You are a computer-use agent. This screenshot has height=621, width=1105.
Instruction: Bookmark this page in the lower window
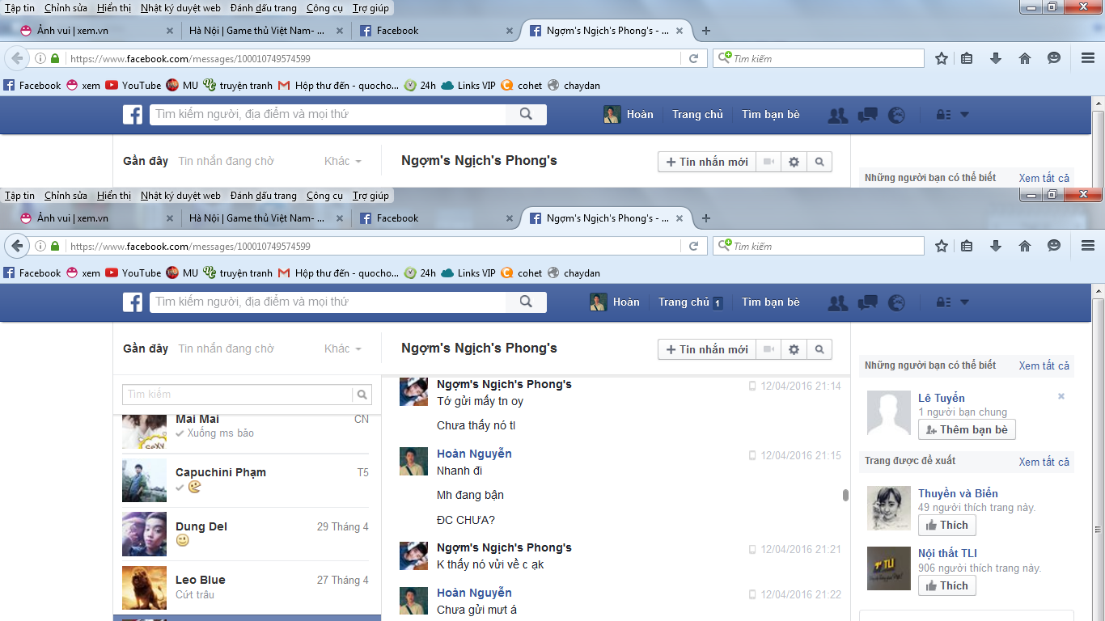942,246
